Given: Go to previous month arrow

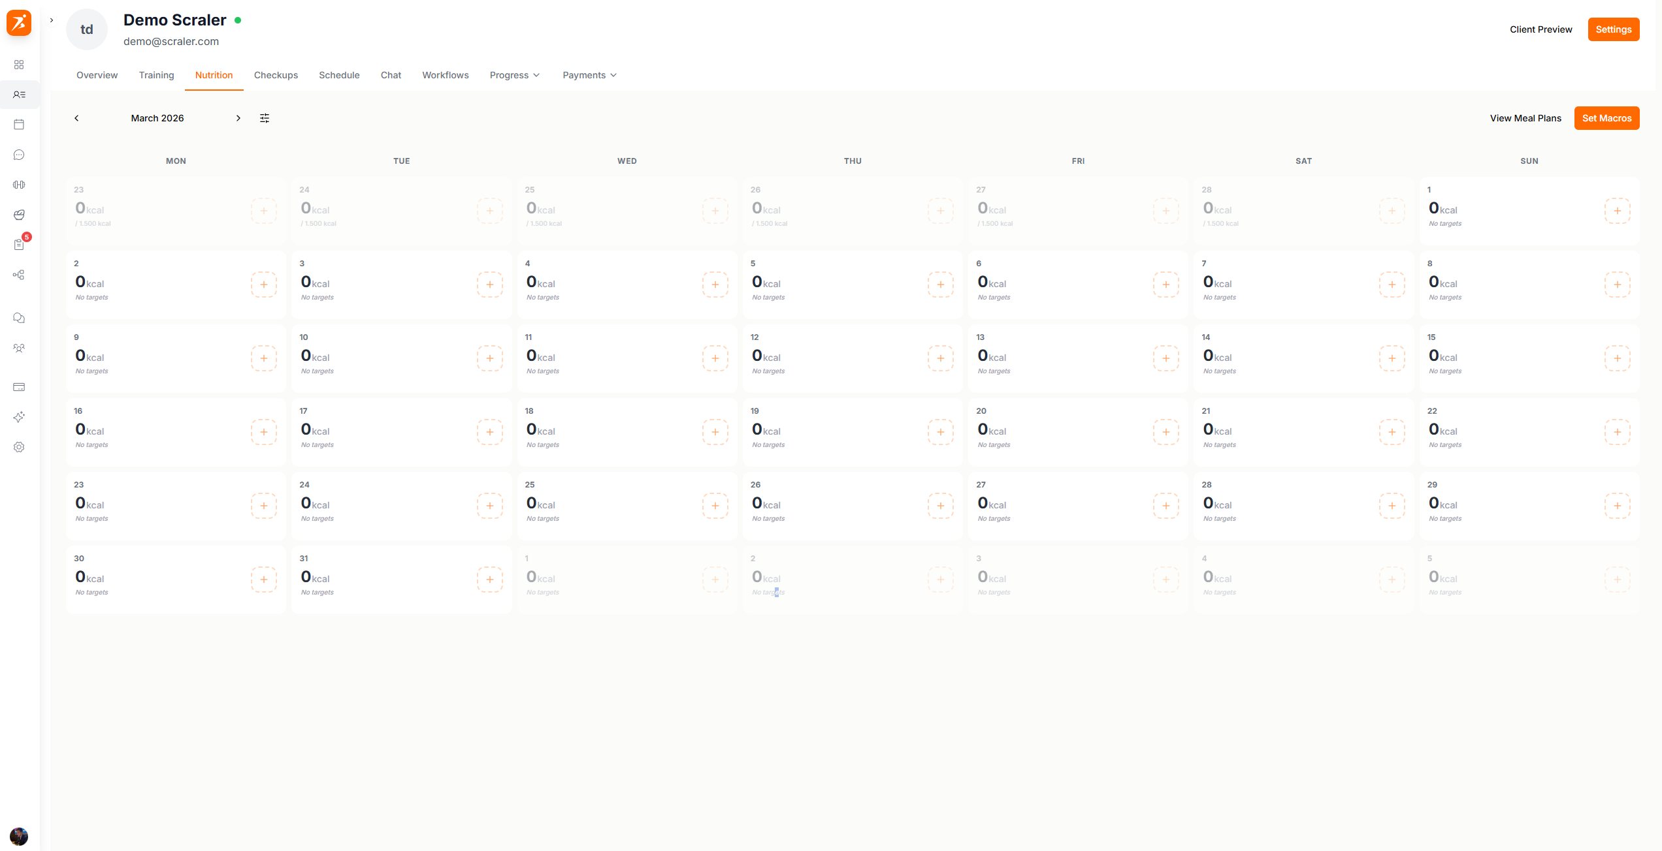Looking at the screenshot, I should click(x=76, y=118).
